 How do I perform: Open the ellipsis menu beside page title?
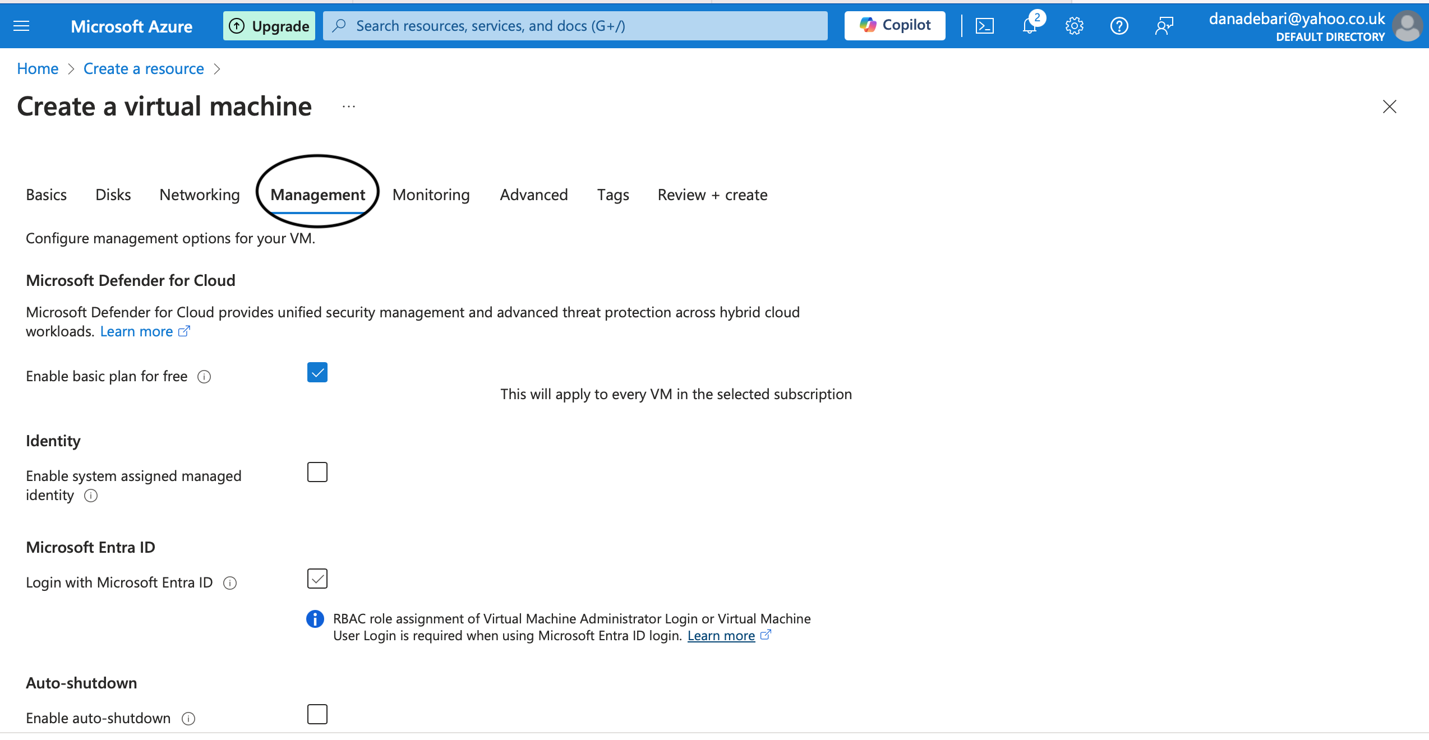[349, 107]
